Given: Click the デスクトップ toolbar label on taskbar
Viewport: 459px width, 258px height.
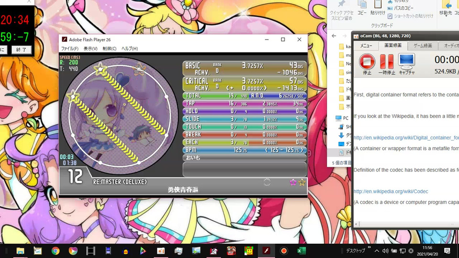Looking at the screenshot, I should coord(355,251).
